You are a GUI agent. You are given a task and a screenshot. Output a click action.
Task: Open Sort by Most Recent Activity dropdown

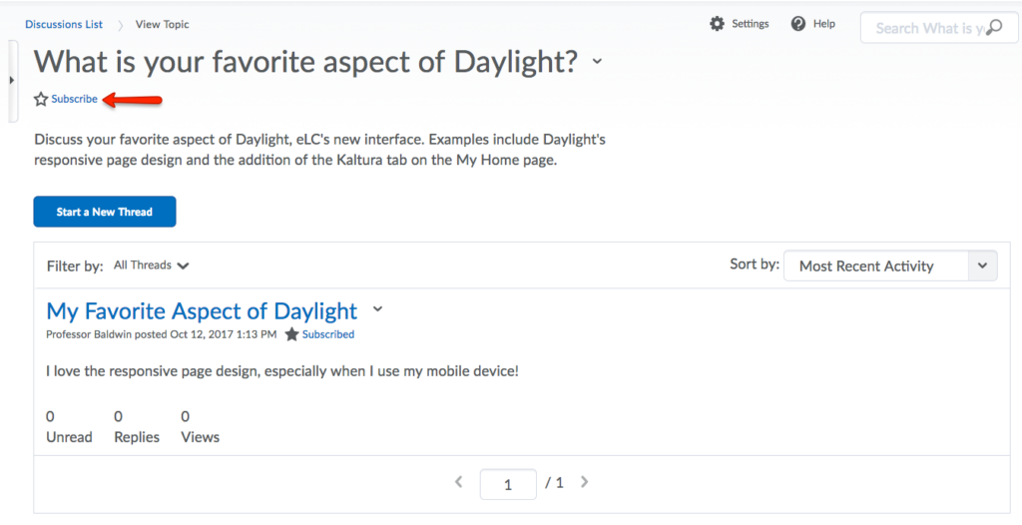[889, 266]
